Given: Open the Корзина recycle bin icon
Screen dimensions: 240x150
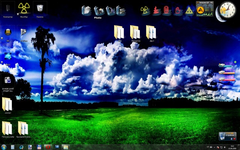Looking at the screenshot, I should (40, 9).
